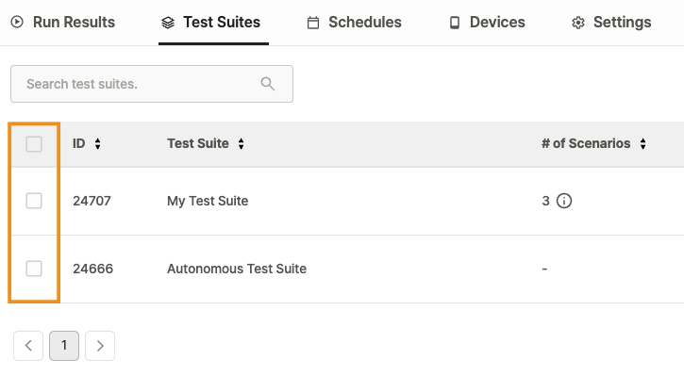Viewport: 684px width, 376px height.
Task: Go to the previous page arrow
Action: pyautogui.click(x=28, y=346)
